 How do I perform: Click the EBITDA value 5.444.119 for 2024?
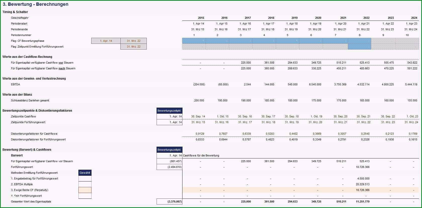(x=411, y=84)
